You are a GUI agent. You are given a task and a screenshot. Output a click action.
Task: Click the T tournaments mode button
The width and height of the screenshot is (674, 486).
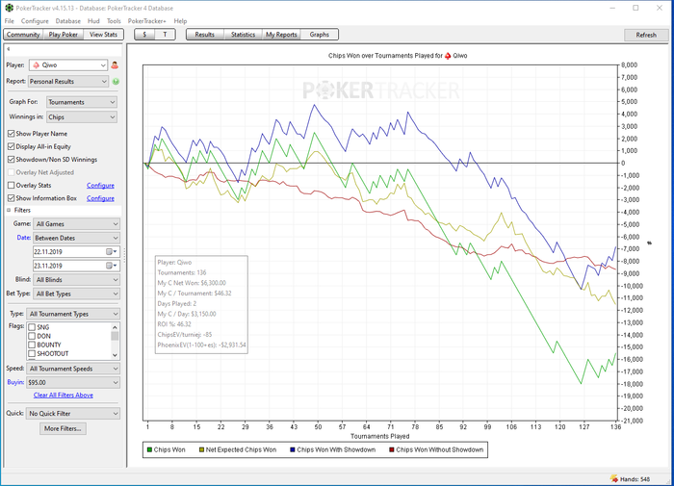coord(165,35)
